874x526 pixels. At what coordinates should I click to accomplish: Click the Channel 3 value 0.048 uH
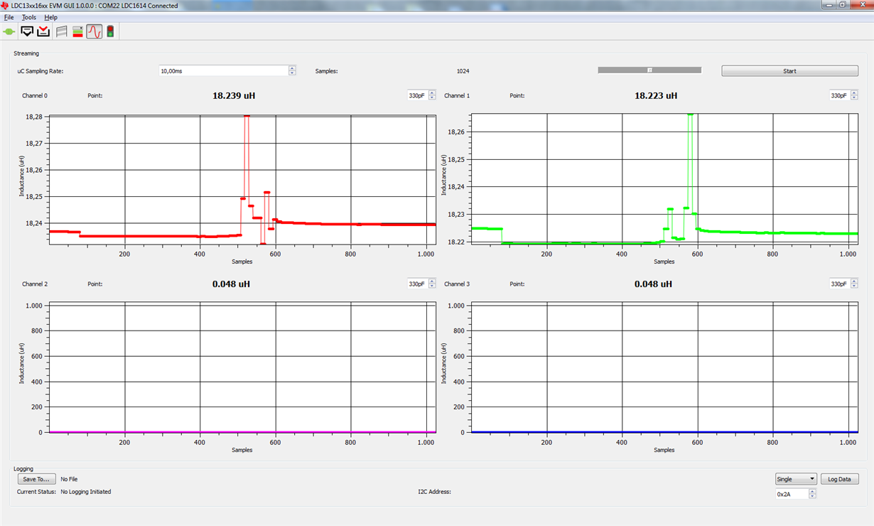[653, 284]
